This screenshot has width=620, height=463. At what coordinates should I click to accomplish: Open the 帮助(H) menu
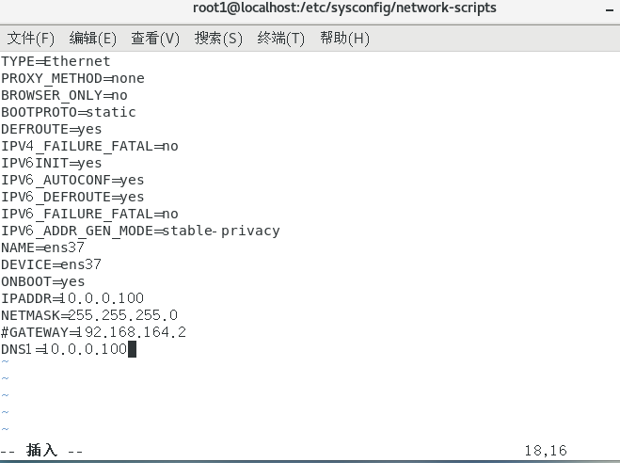click(344, 39)
